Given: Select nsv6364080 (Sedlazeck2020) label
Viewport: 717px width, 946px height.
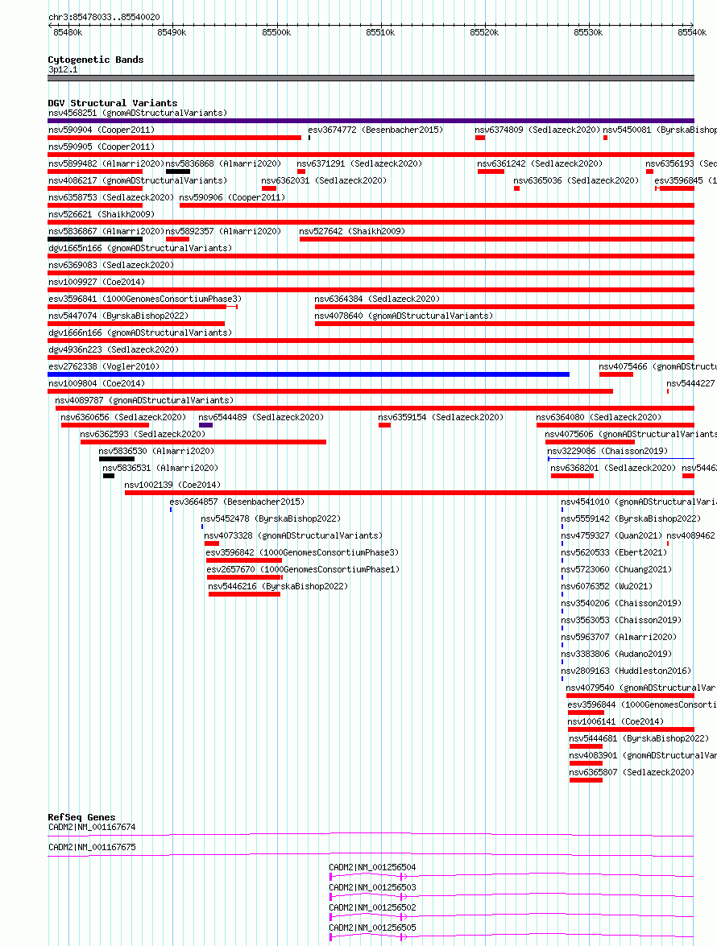Looking at the screenshot, I should coord(599,417).
